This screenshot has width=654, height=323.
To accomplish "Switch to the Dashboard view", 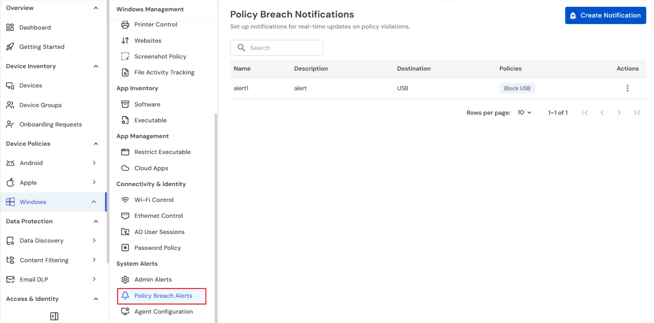I will coord(36,27).
